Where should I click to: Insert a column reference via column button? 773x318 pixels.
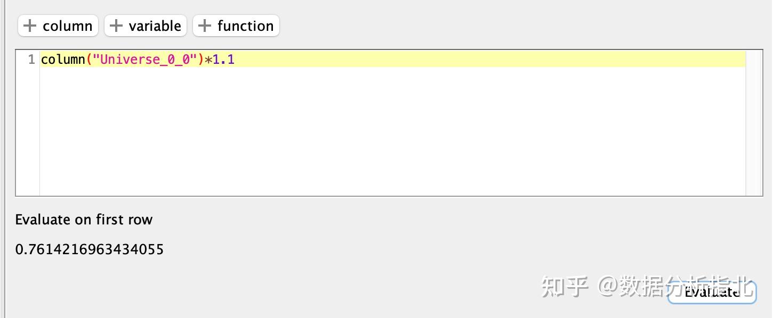[x=58, y=26]
